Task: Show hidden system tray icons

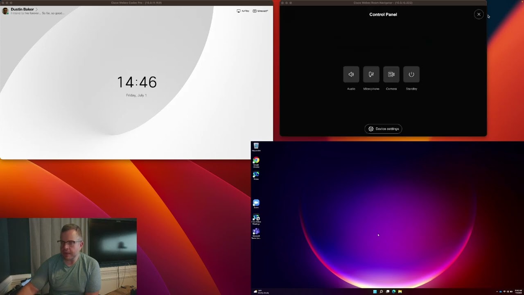Action: [497, 292]
